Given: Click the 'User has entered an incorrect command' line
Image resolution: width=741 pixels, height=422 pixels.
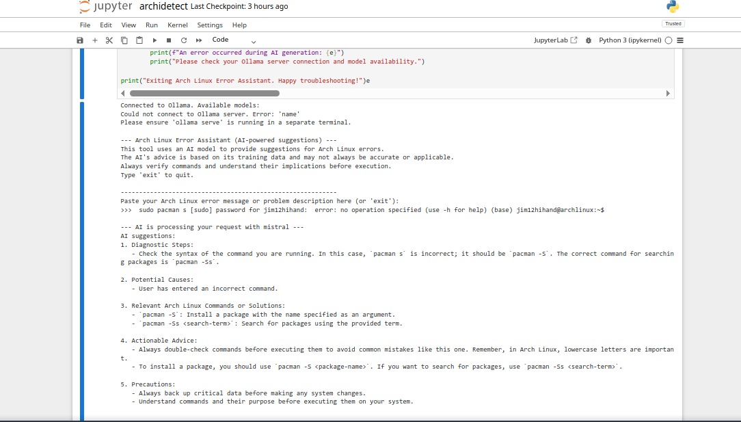Looking at the screenshot, I should point(204,289).
